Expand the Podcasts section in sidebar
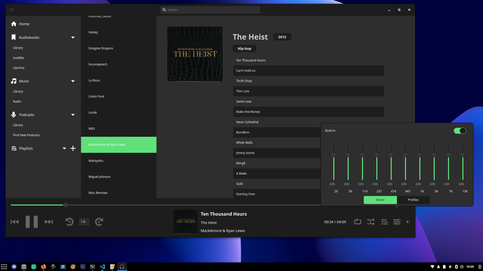Screen dimensions: 483x271 pyautogui.click(x=73, y=114)
